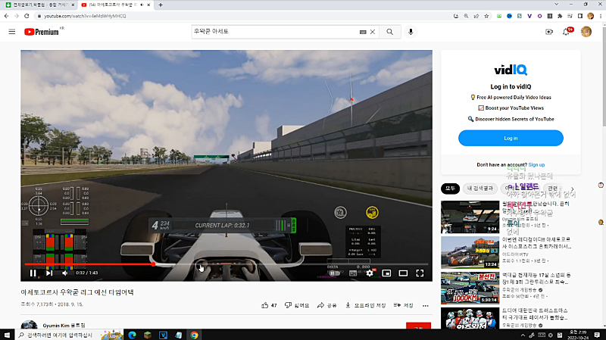
Task: Click the video title text '아세토코르사 우왁굳 리그'
Action: point(77,292)
